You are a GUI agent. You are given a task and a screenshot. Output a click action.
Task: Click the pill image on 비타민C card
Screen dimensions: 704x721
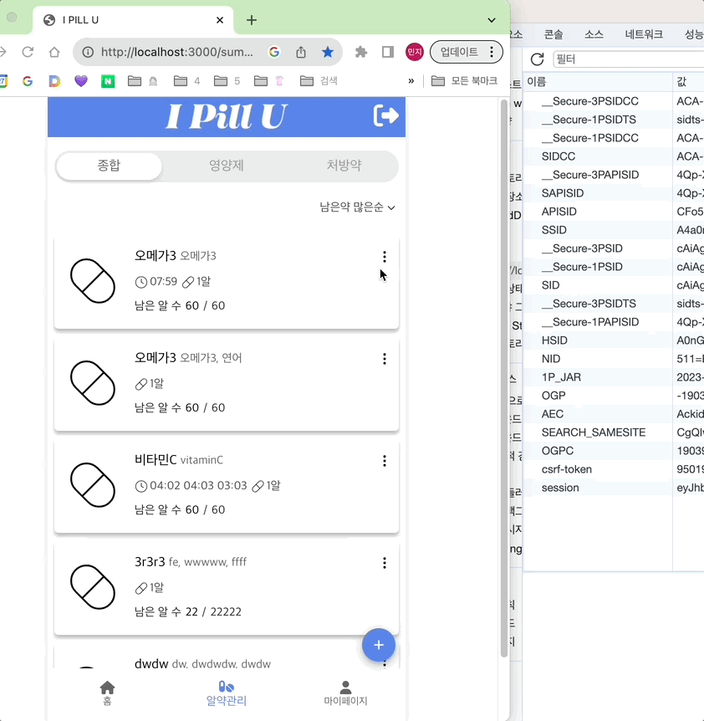93,485
